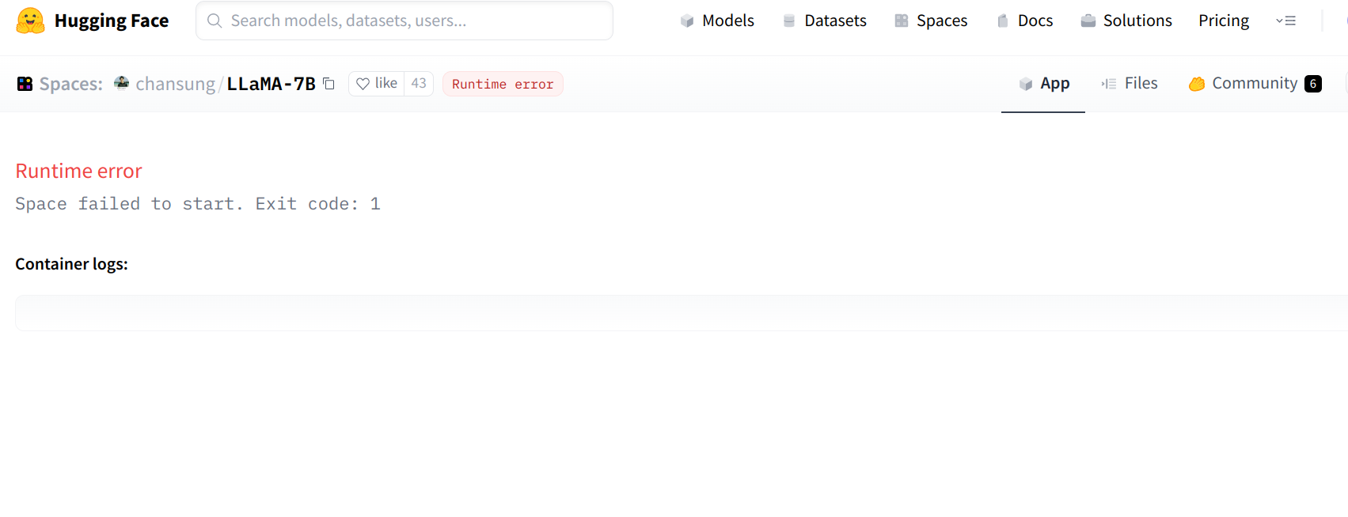This screenshot has height=517, width=1348.
Task: View the 43 likes count
Action: (419, 84)
